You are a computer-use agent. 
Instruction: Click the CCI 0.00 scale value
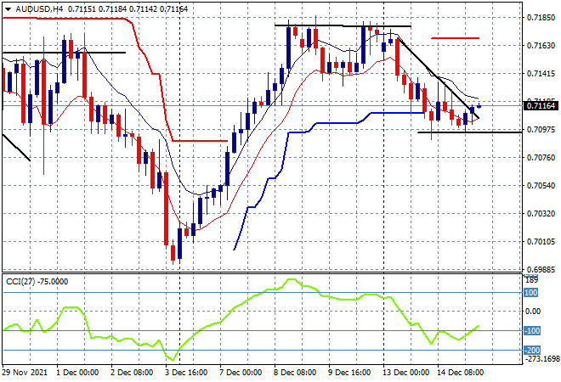click(x=533, y=312)
